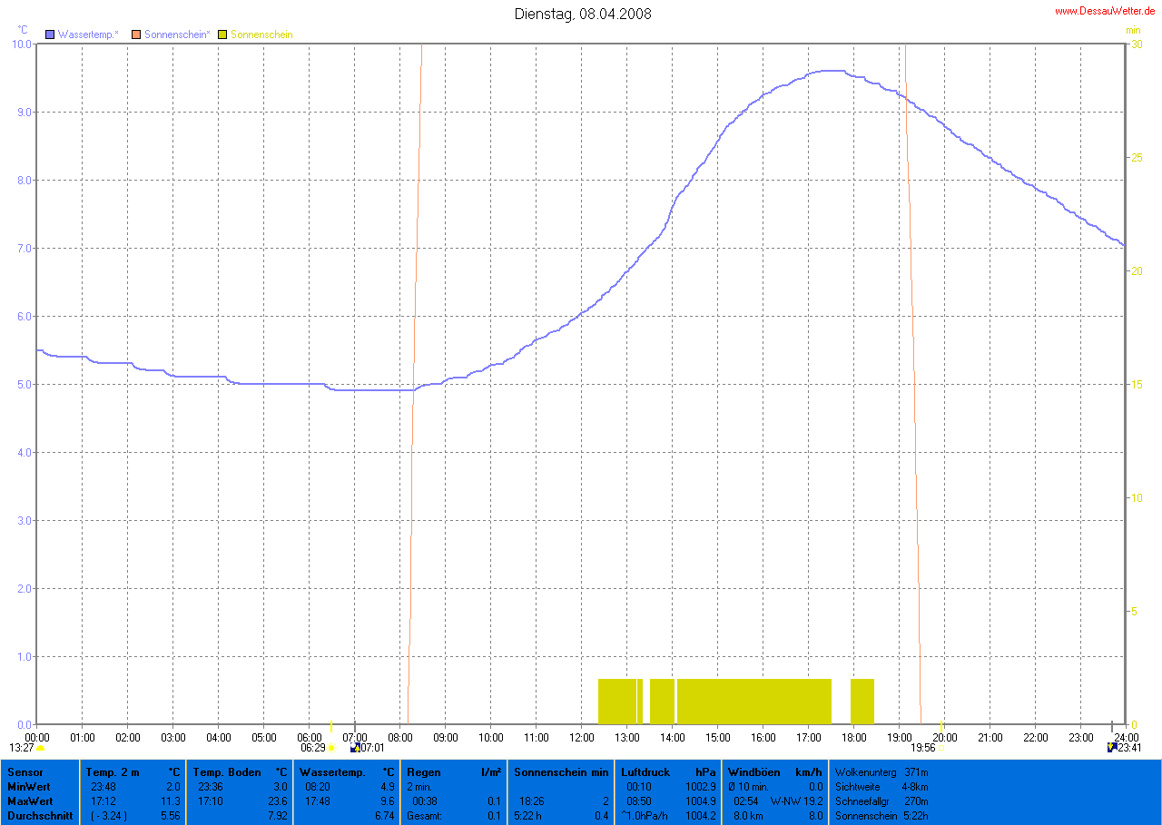
Task: Click the moon icon beside 23:41
Action: pos(1112,748)
